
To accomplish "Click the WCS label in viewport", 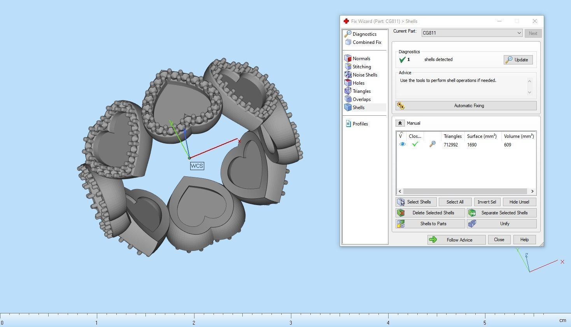I will [x=197, y=166].
